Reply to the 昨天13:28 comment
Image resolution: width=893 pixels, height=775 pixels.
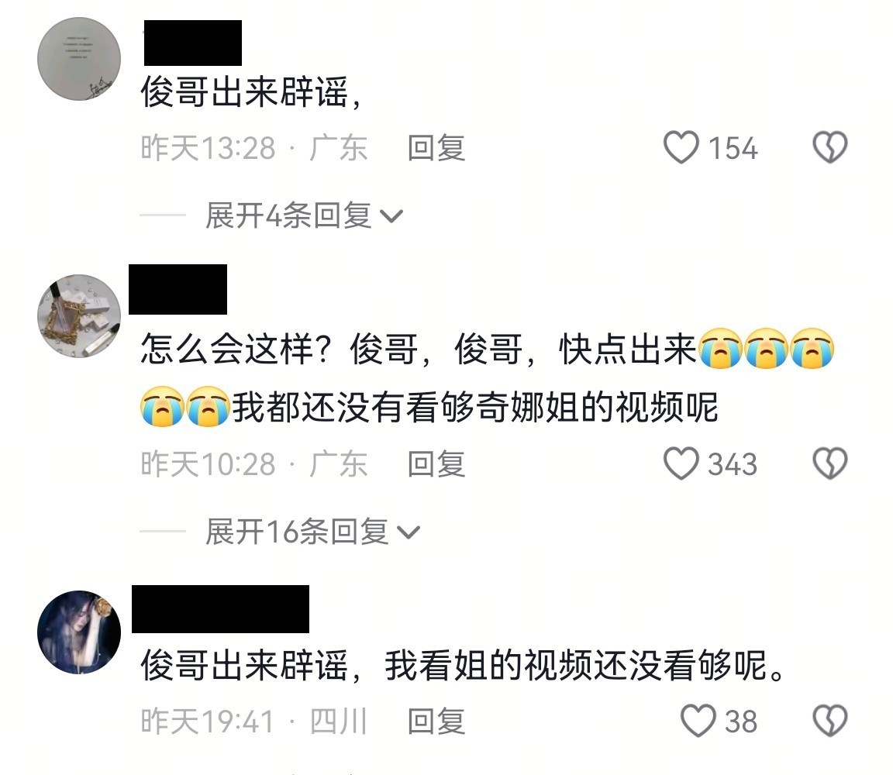pyautogui.click(x=436, y=148)
